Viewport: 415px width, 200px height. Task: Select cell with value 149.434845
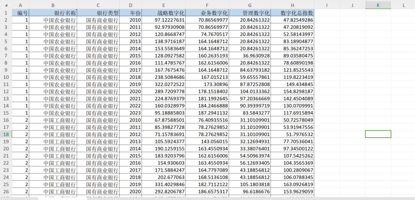292,84
